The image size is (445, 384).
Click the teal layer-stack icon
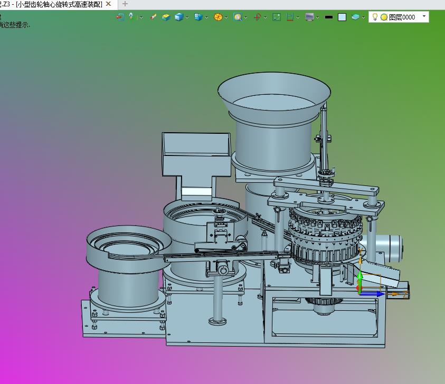[355, 17]
